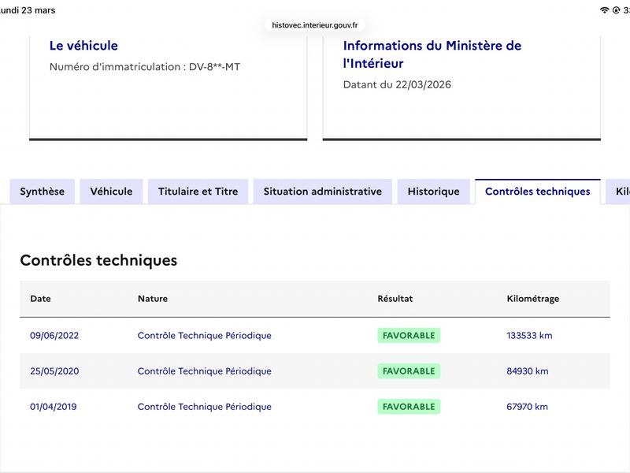Click the 01/04/2019 inspection date
This screenshot has height=473, width=630.
pos(53,407)
